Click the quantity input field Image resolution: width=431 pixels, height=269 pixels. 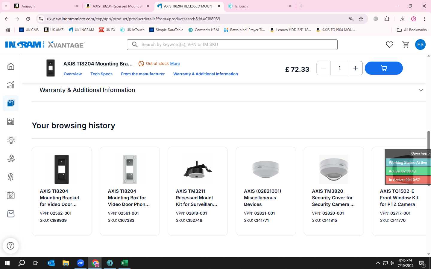[x=339, y=68]
